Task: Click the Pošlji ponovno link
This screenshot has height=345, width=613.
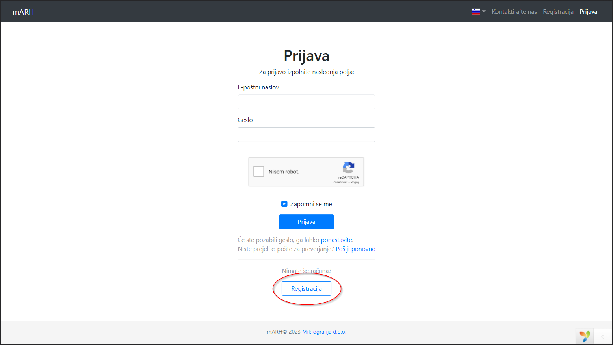Action: pyautogui.click(x=355, y=249)
